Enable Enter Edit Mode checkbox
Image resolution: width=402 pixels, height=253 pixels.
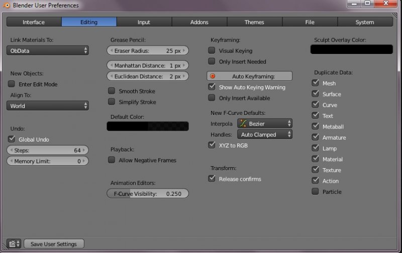point(11,84)
